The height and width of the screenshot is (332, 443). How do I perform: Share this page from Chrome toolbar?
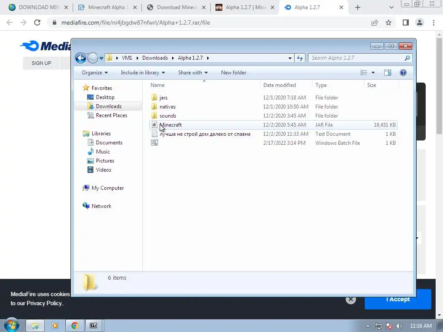[x=375, y=22]
